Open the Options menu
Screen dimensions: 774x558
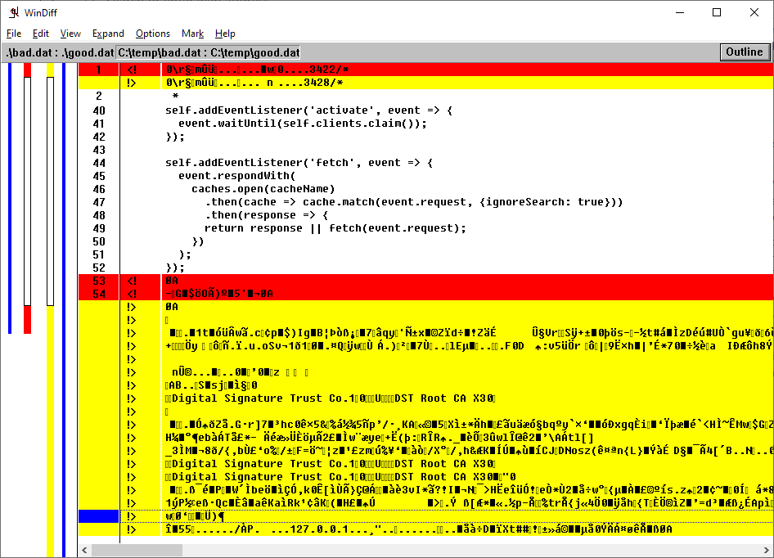tap(153, 34)
